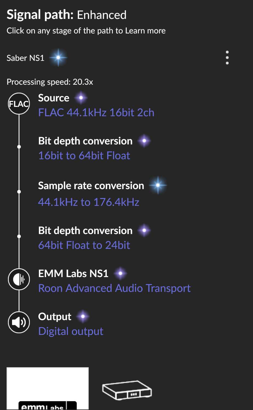Click the purple star next to Output

(83, 317)
